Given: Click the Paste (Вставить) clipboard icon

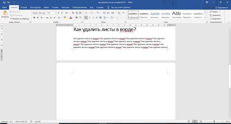Looking at the screenshot, I should tap(5, 13).
